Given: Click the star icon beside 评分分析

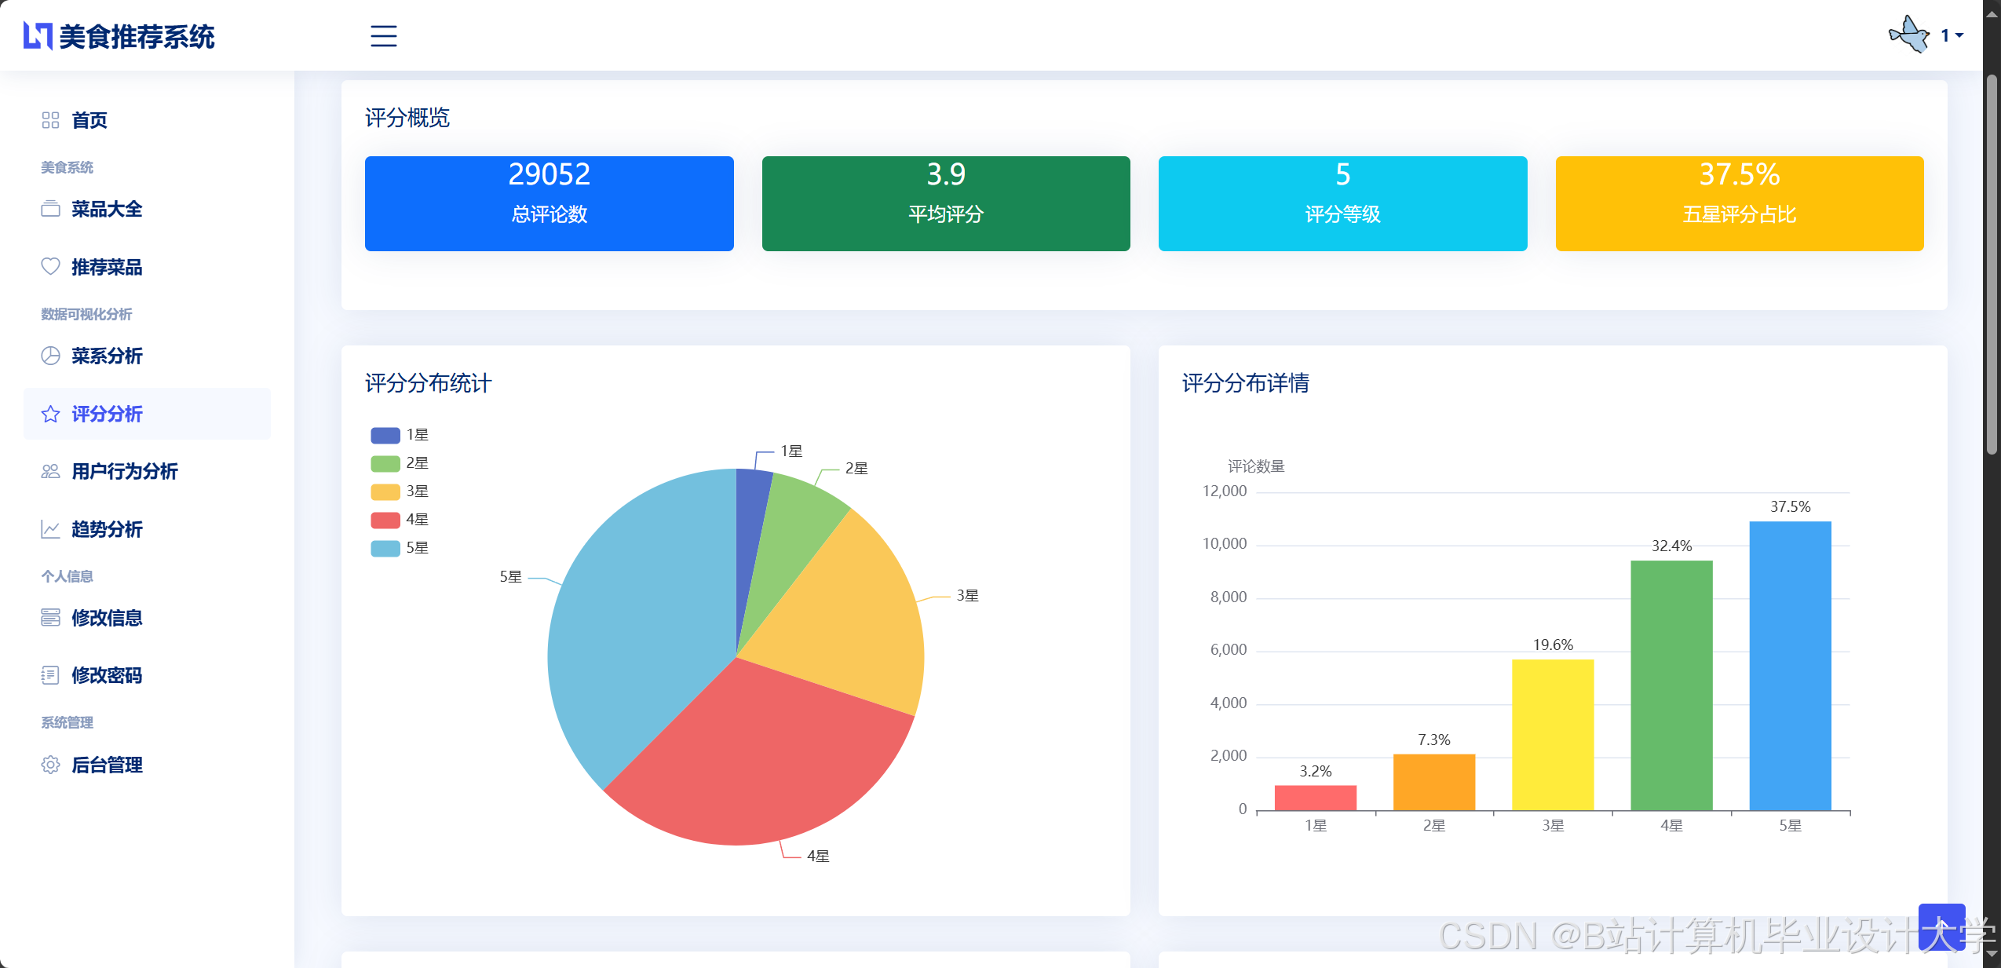Looking at the screenshot, I should [50, 414].
